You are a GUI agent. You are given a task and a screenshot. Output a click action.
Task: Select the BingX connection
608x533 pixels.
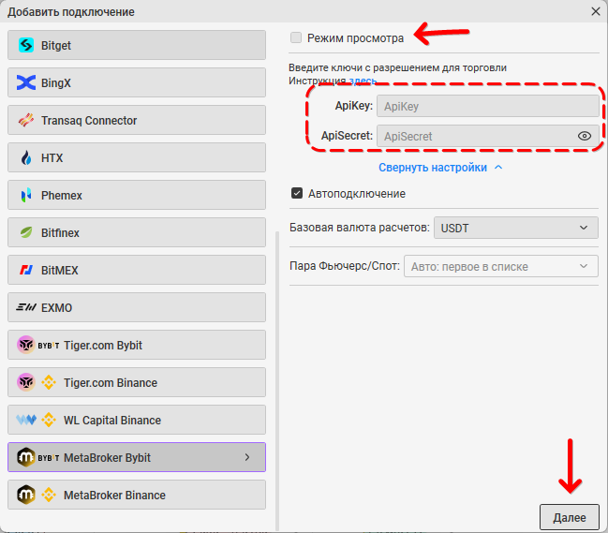pyautogui.click(x=137, y=82)
